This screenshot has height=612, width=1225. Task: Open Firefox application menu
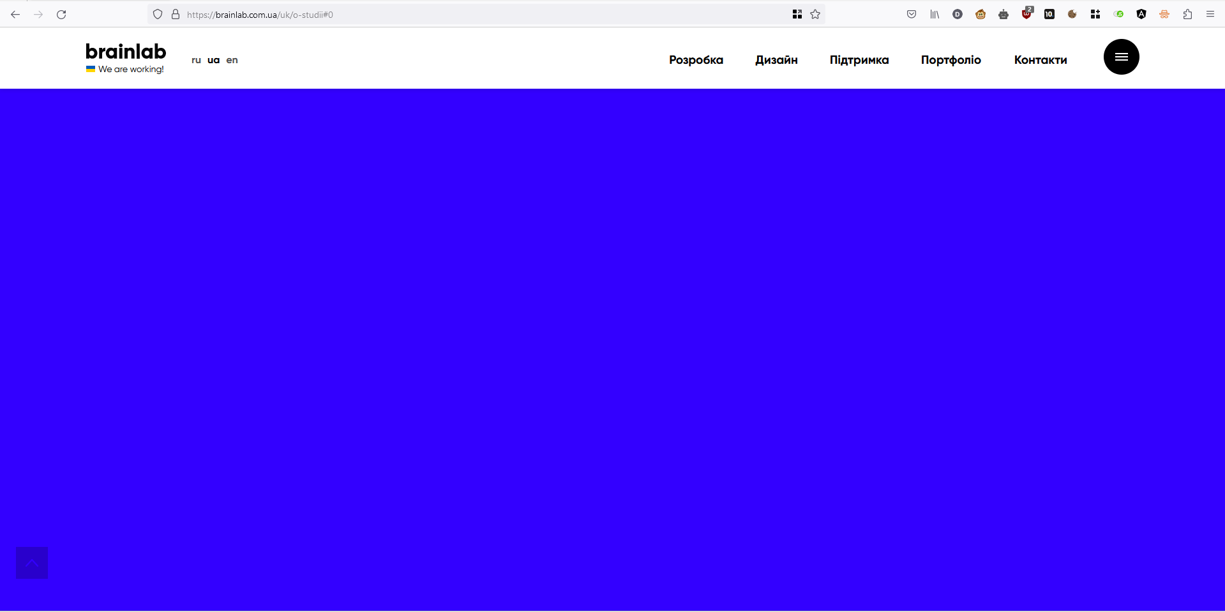click(1210, 14)
